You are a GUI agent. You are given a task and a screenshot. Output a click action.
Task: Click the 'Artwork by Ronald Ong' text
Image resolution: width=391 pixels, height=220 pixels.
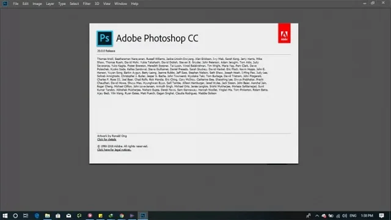[112, 136]
